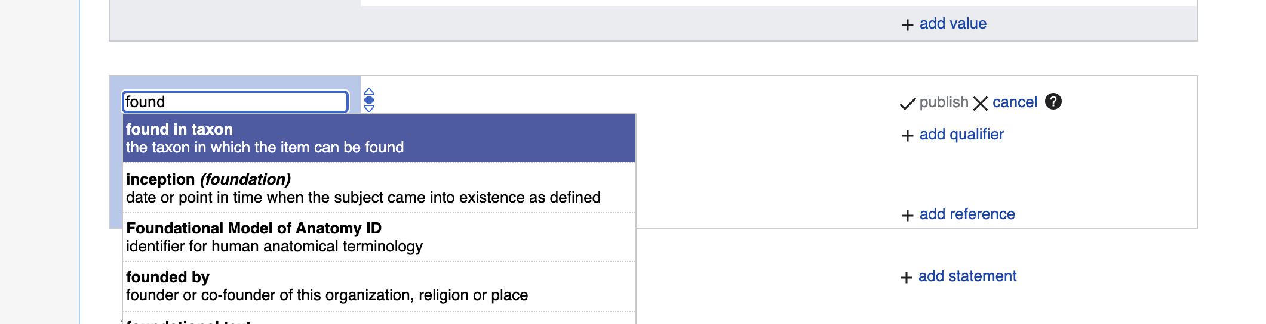
Task: Pick the Foundational Model of Anatomy ID suggestion
Action: 379,237
